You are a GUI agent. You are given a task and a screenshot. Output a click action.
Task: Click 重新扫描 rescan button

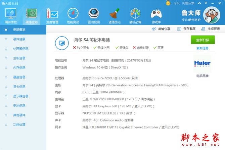click(203, 40)
